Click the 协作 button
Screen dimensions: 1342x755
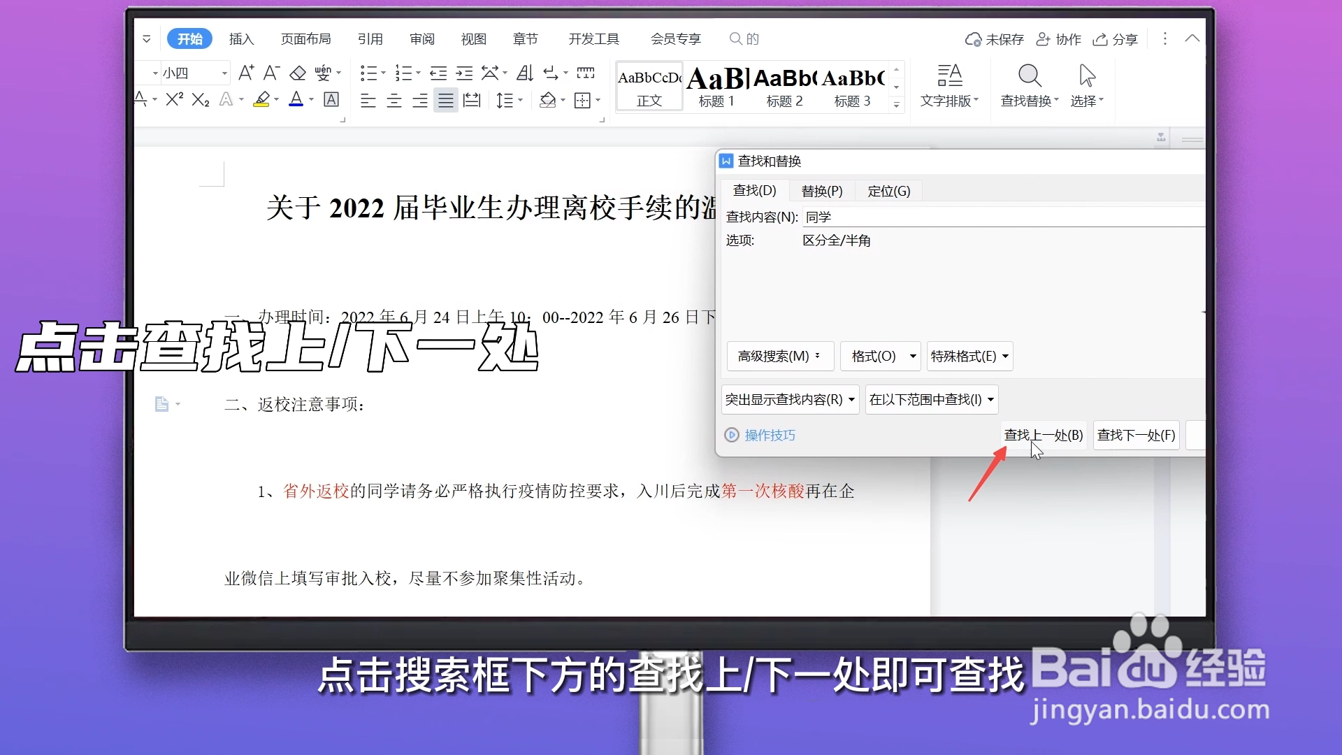point(1059,39)
